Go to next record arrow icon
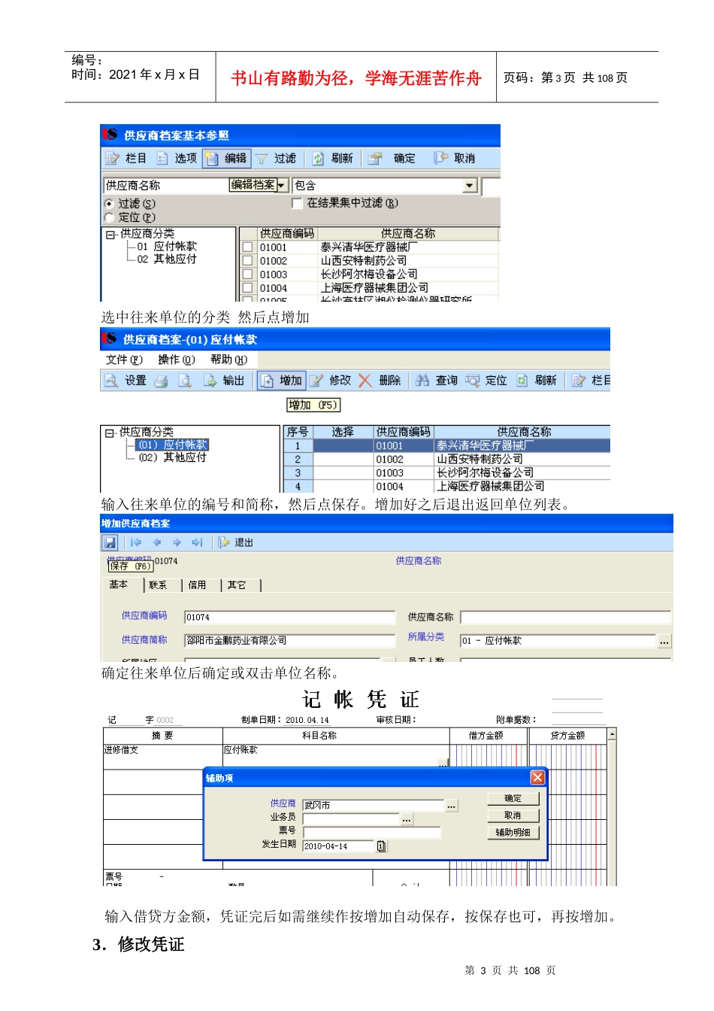This screenshot has width=714, height=1011. [177, 542]
